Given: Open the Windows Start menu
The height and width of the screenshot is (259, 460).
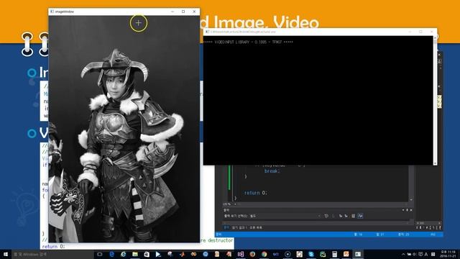Looking at the screenshot, I should tap(6, 254).
